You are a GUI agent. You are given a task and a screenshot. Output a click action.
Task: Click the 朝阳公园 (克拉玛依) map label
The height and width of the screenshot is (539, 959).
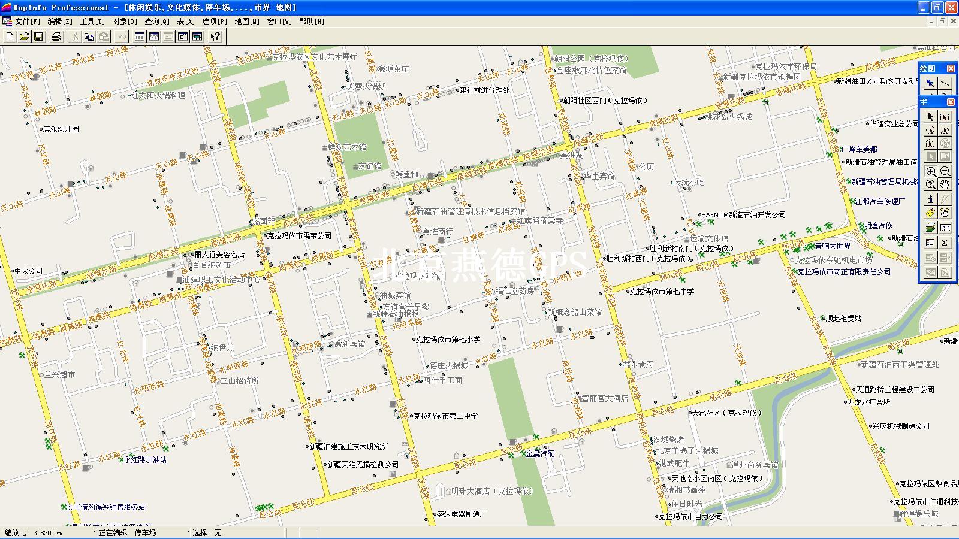coord(592,59)
